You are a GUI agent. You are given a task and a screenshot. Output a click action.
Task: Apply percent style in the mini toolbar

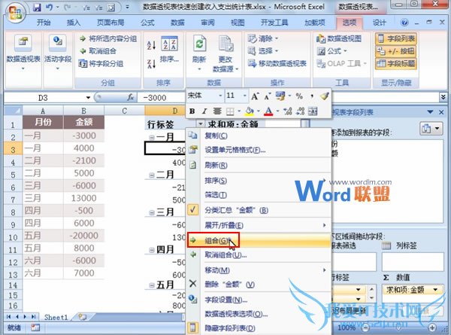click(x=299, y=96)
